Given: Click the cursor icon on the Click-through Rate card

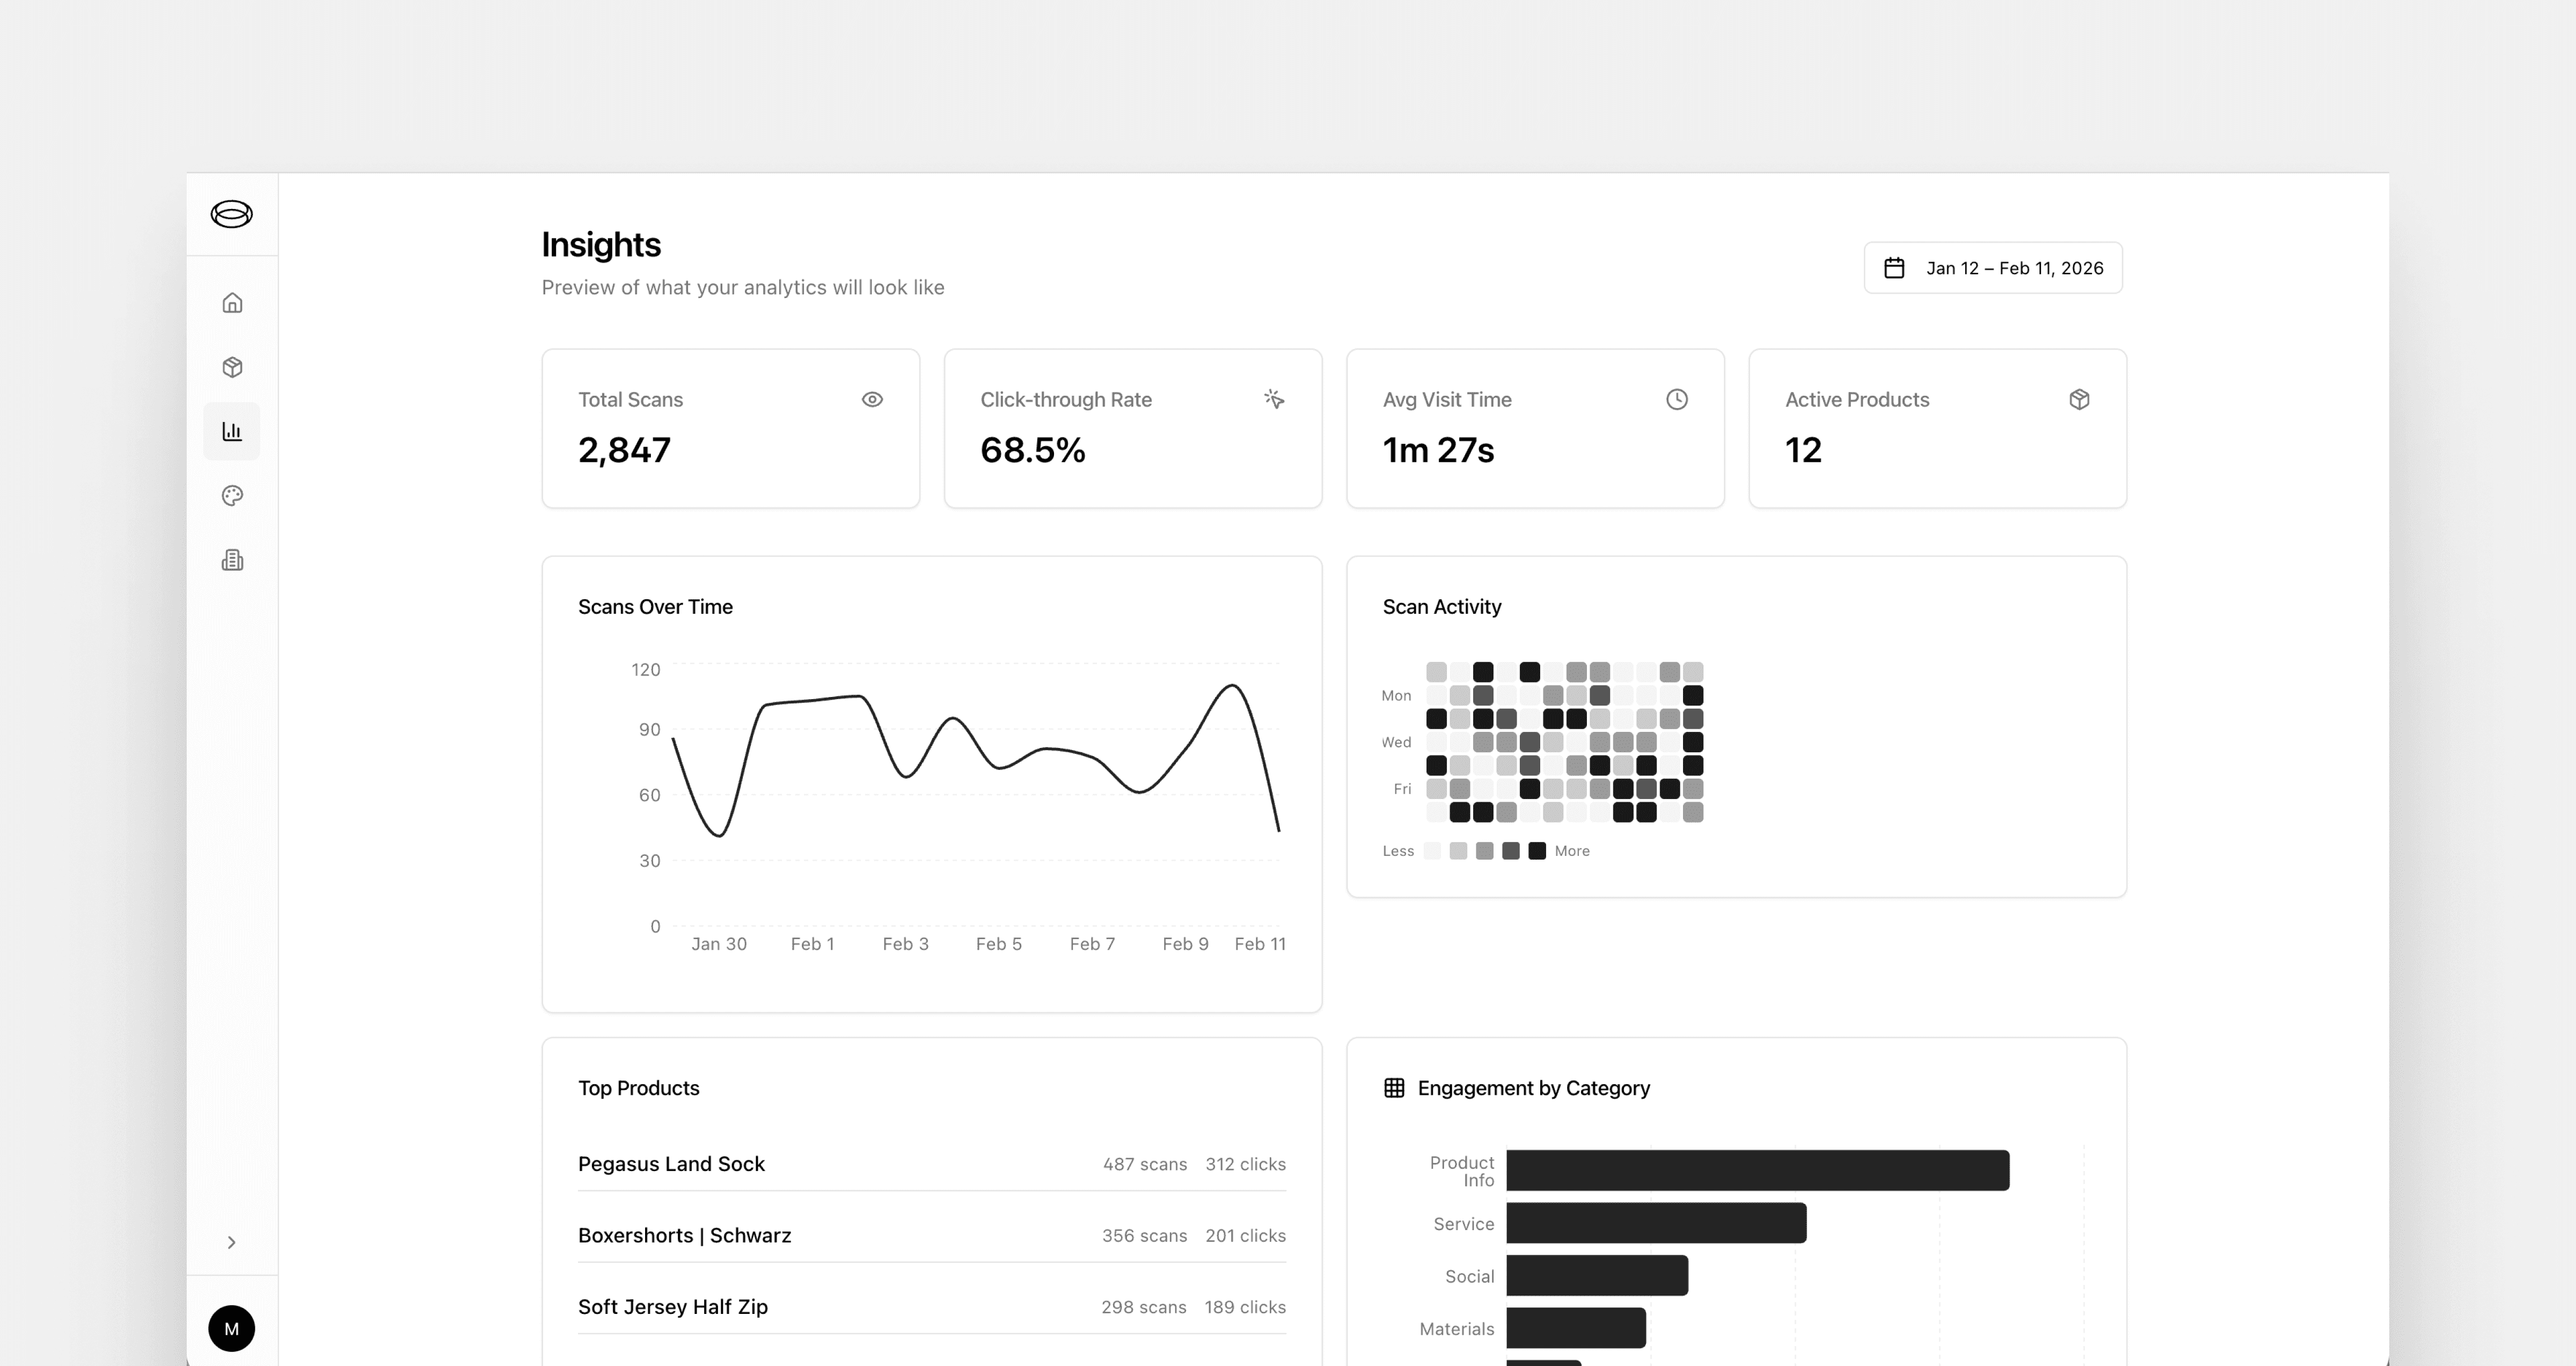Looking at the screenshot, I should click(1274, 399).
